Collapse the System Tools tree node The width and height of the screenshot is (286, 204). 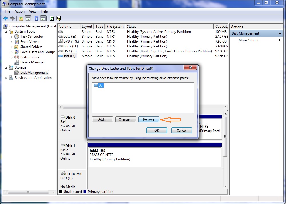(6, 32)
